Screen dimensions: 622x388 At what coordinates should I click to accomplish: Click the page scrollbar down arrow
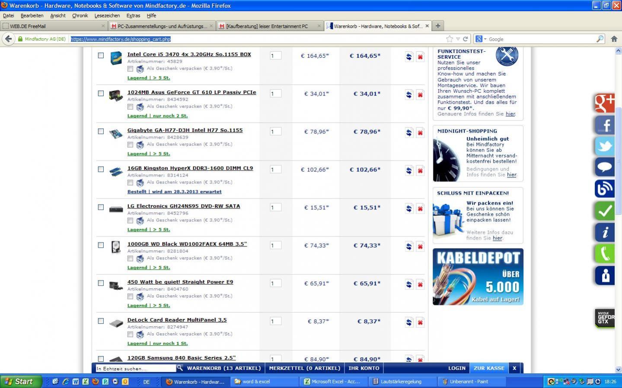[618, 369]
